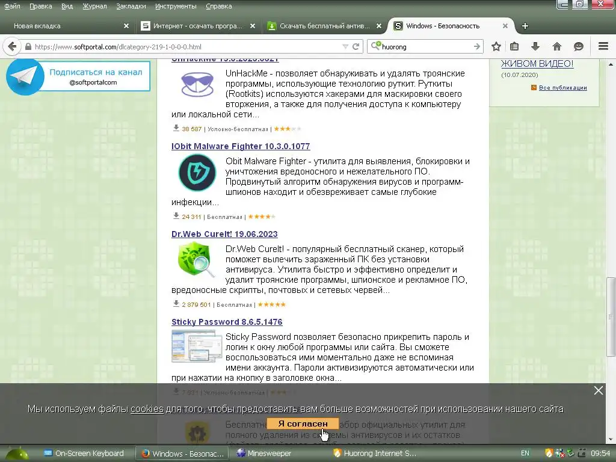Open the Журнал menu
The height and width of the screenshot is (462, 616).
point(94,6)
